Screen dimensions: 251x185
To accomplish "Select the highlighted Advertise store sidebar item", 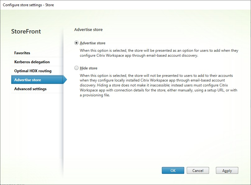I will pos(27,80).
